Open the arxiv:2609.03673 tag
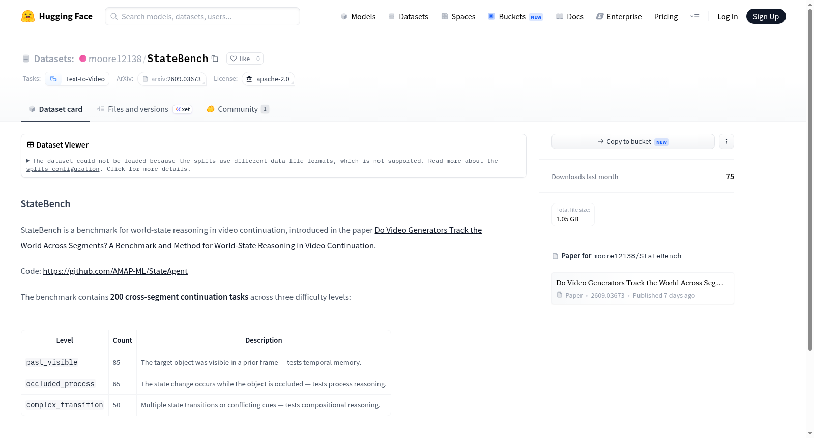 click(x=172, y=79)
